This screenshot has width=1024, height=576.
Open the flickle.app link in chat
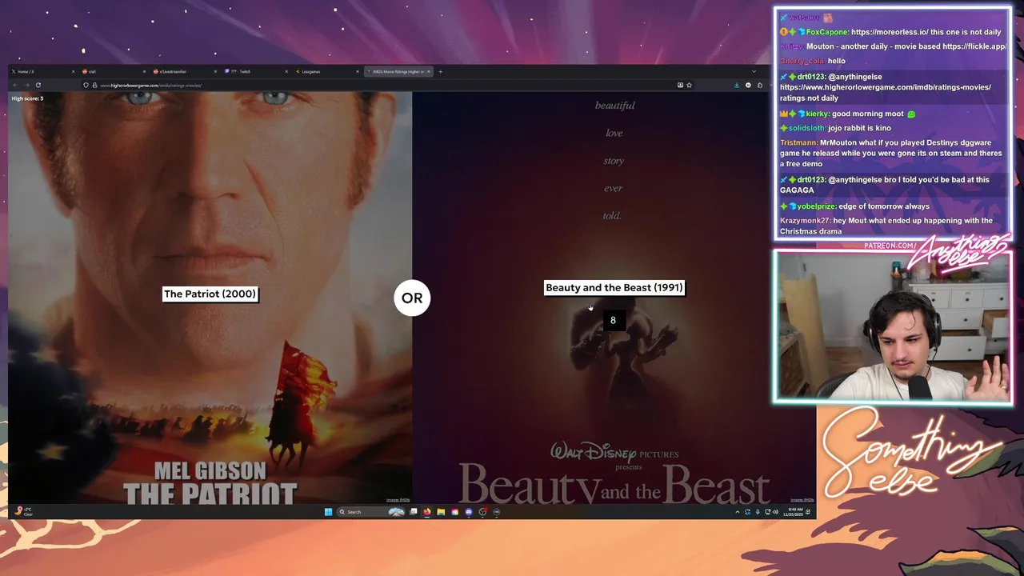[x=974, y=46]
